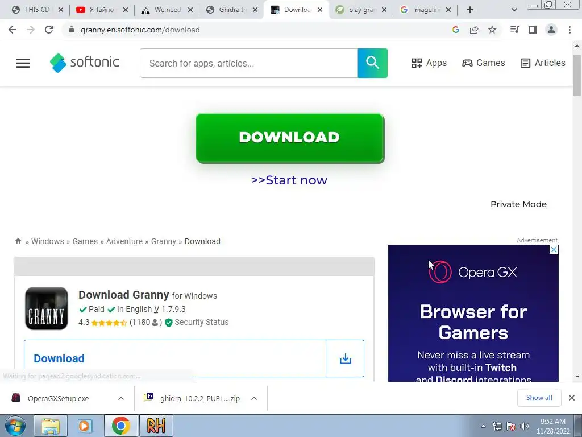Click the scrollbar down arrow

[577, 377]
